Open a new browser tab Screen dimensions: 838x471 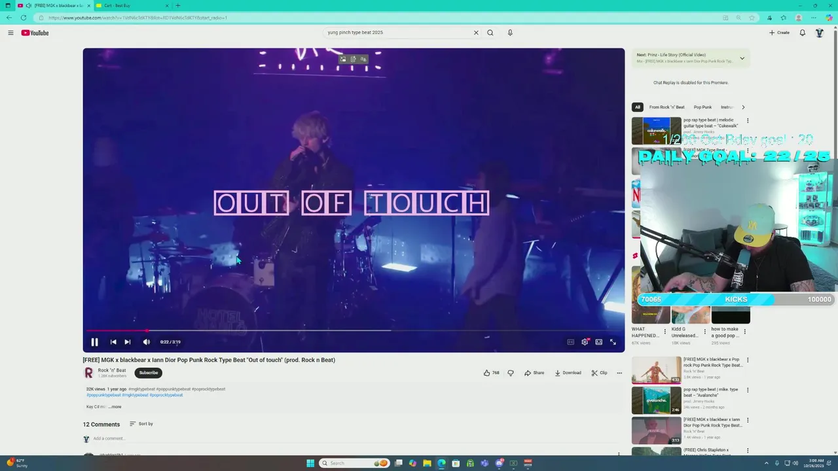pos(177,5)
